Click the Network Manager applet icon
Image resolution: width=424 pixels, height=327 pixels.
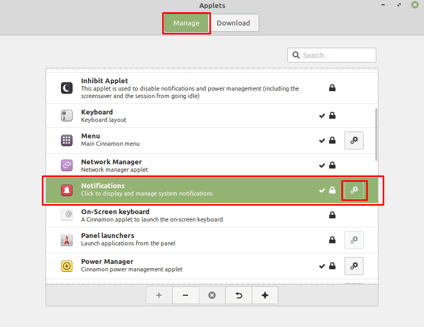pyautogui.click(x=67, y=165)
